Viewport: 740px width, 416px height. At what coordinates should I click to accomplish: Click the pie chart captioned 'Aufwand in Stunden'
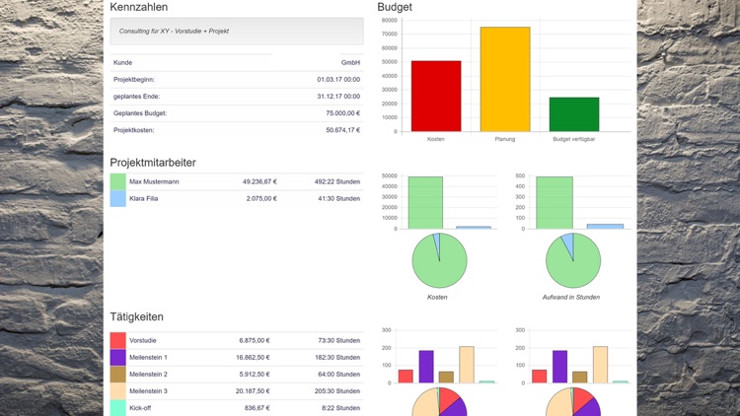point(573,260)
